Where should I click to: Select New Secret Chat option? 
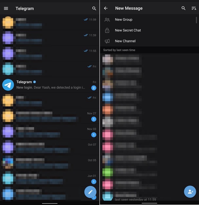coord(149,30)
